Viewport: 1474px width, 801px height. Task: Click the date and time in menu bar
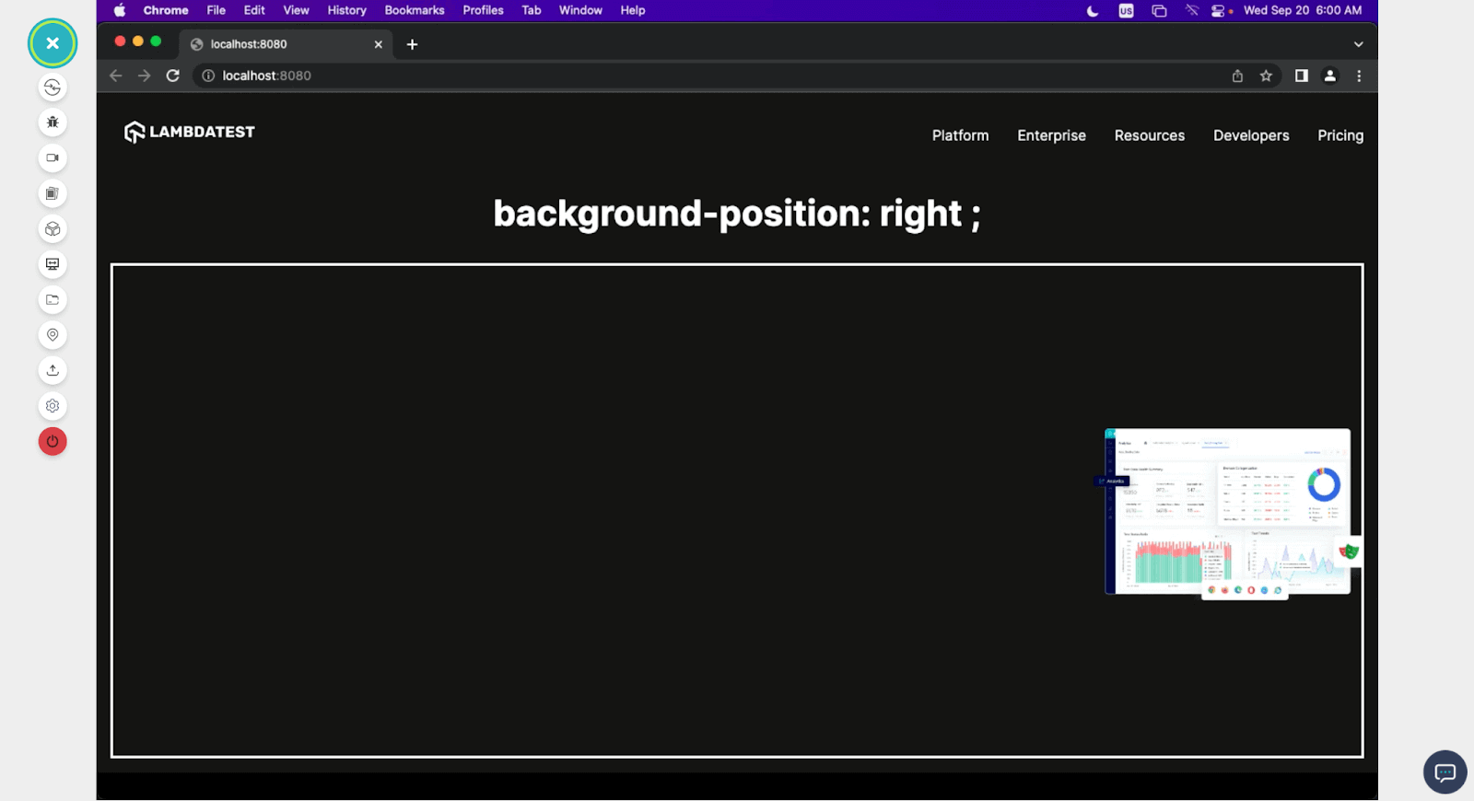(1303, 10)
